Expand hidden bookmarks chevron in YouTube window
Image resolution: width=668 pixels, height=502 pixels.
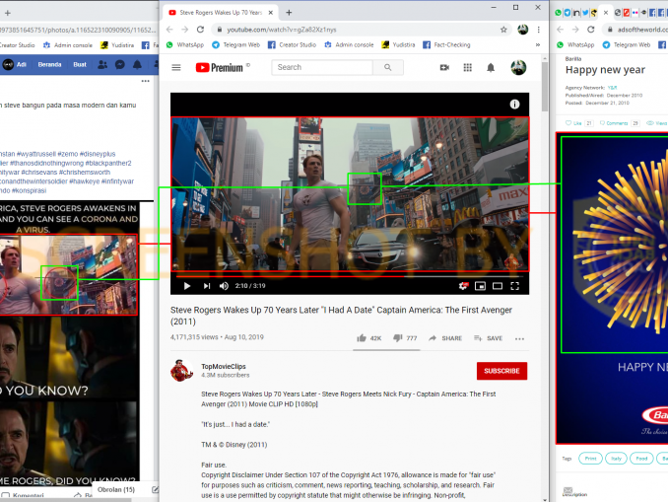[538, 44]
